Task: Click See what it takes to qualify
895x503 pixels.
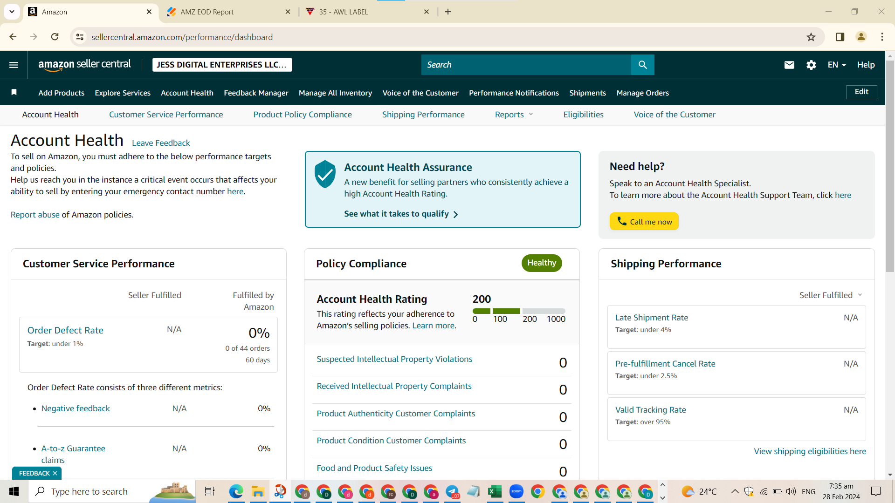Action: pos(401,214)
